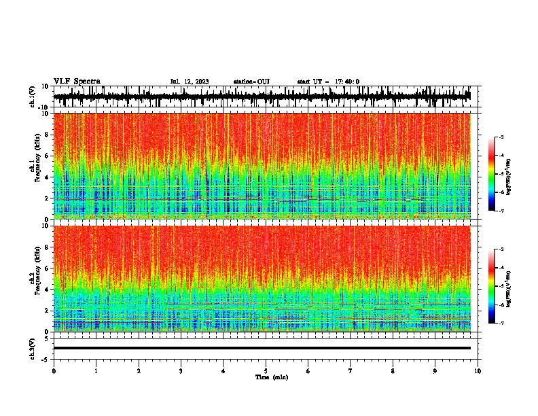Select the "Time (min)" axis label

tap(272, 377)
